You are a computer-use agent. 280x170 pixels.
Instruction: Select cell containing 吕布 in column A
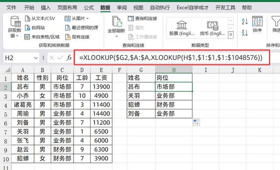pos(23,87)
